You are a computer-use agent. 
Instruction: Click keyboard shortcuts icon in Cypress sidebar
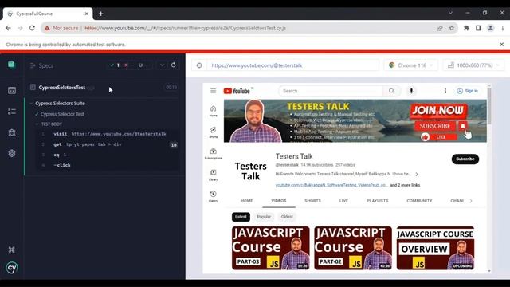pos(12,250)
